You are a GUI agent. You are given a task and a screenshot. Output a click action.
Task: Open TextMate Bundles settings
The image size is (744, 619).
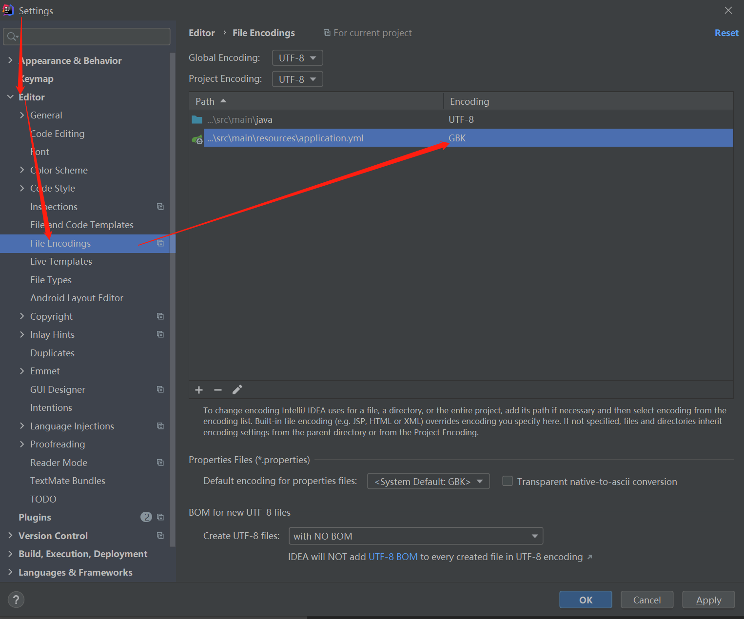[68, 481]
